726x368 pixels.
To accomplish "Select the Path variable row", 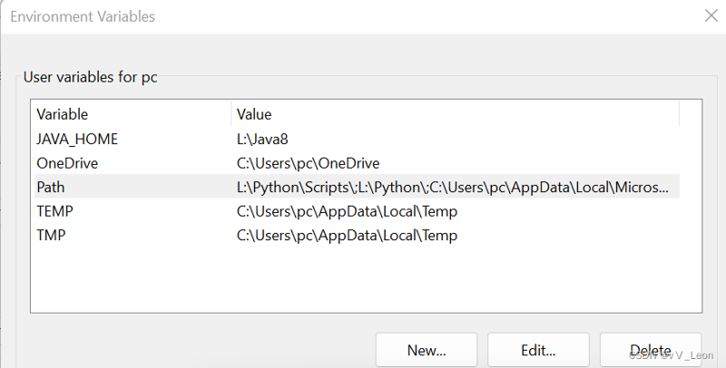I will (357, 188).
